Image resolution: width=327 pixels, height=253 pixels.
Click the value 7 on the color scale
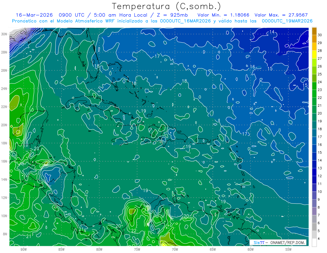[319, 215]
